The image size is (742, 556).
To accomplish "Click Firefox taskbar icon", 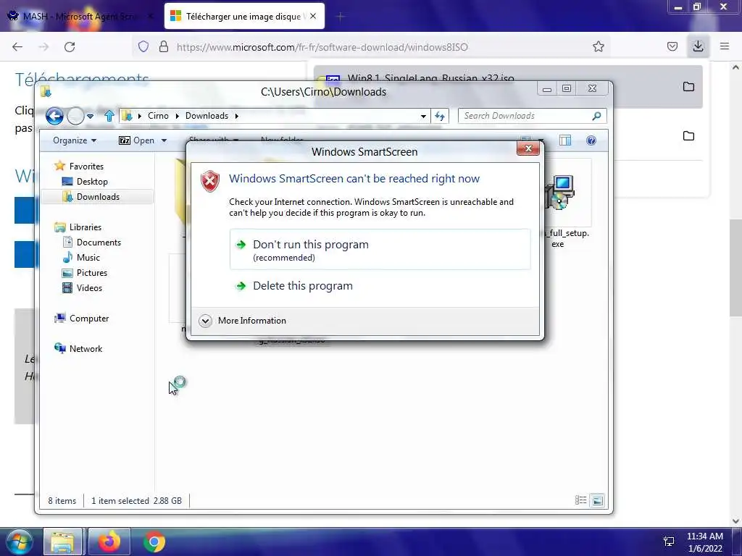I will click(x=109, y=542).
